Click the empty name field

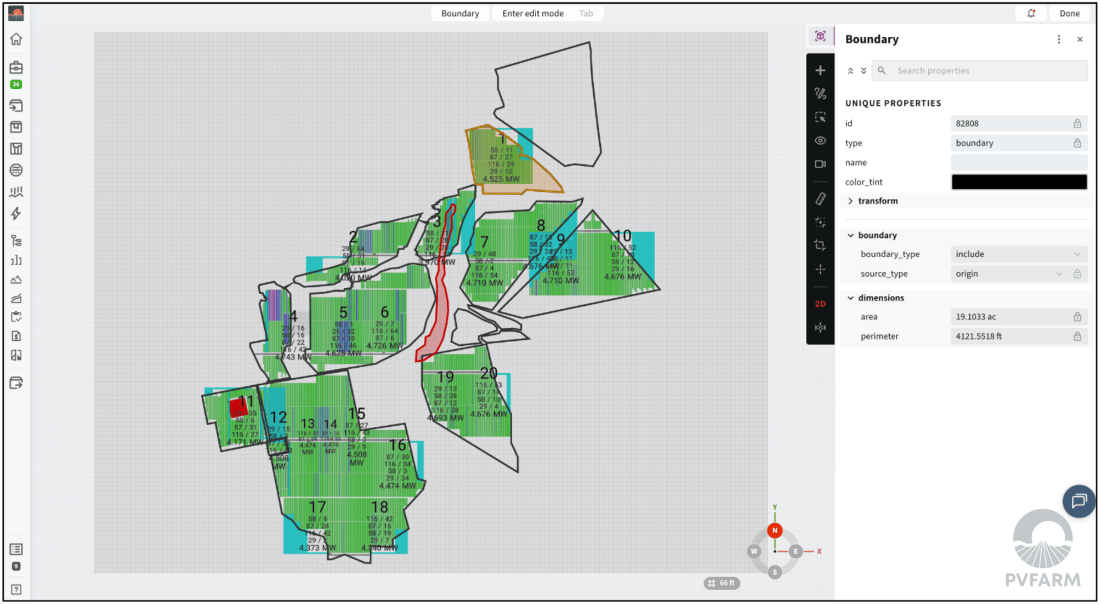[1019, 162]
